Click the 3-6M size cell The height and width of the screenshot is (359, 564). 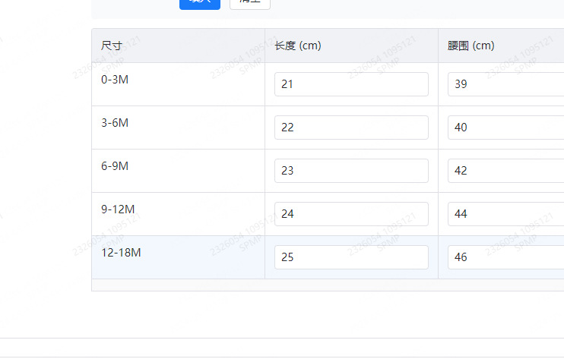point(115,122)
